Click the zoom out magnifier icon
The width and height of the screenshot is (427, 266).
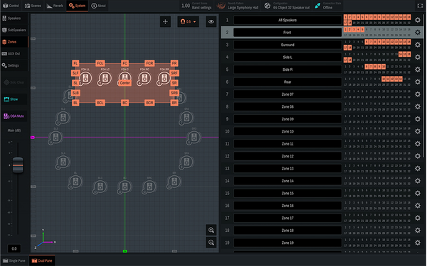pos(211,243)
